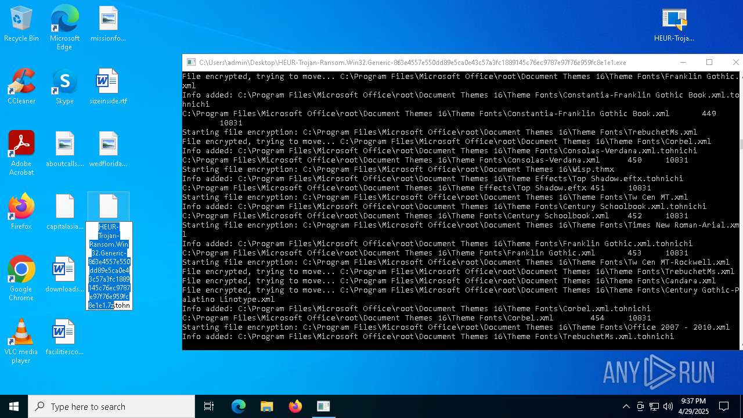
Task: Select sizeinside.rtf document icon
Action: click(109, 87)
